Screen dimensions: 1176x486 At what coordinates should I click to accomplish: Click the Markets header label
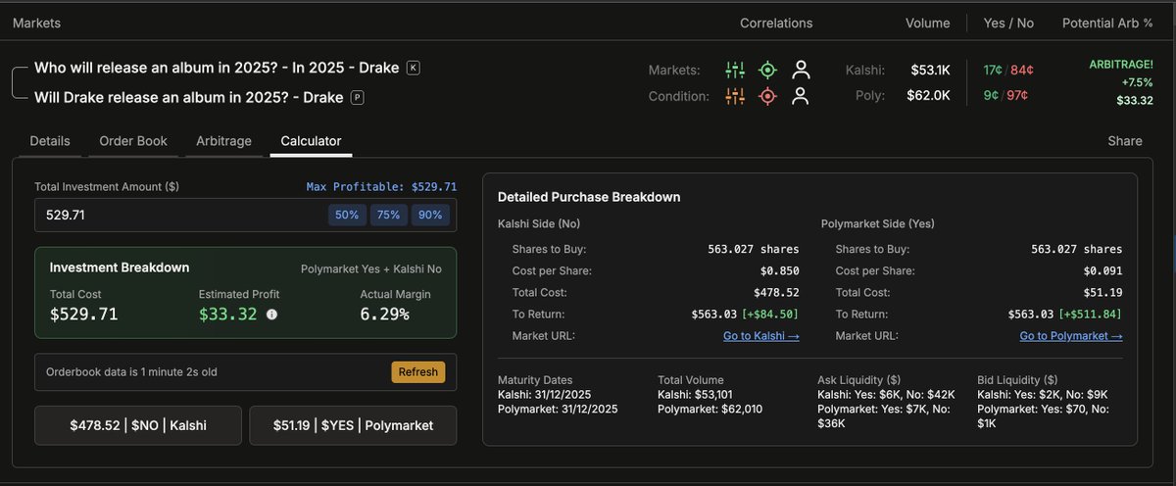click(36, 23)
